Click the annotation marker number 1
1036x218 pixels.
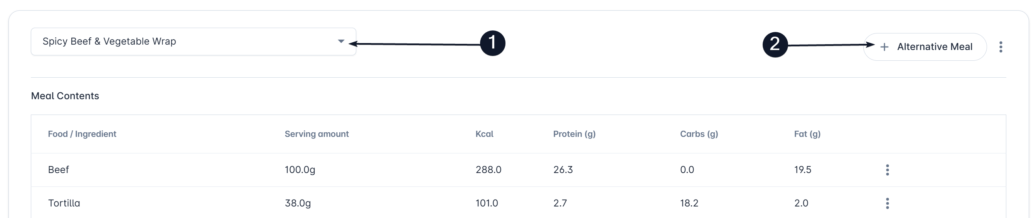pos(493,43)
